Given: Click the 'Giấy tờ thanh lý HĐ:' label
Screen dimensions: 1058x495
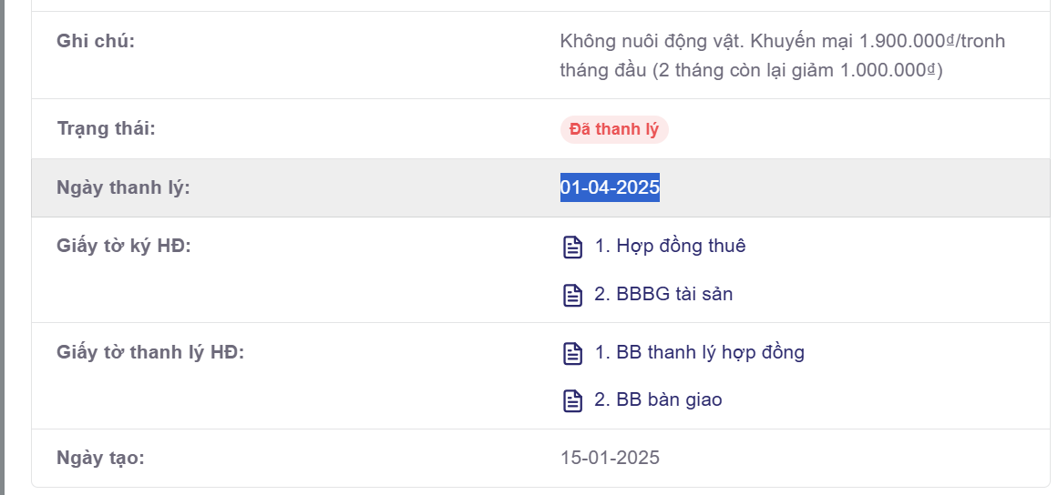Looking at the screenshot, I should pos(150,352).
